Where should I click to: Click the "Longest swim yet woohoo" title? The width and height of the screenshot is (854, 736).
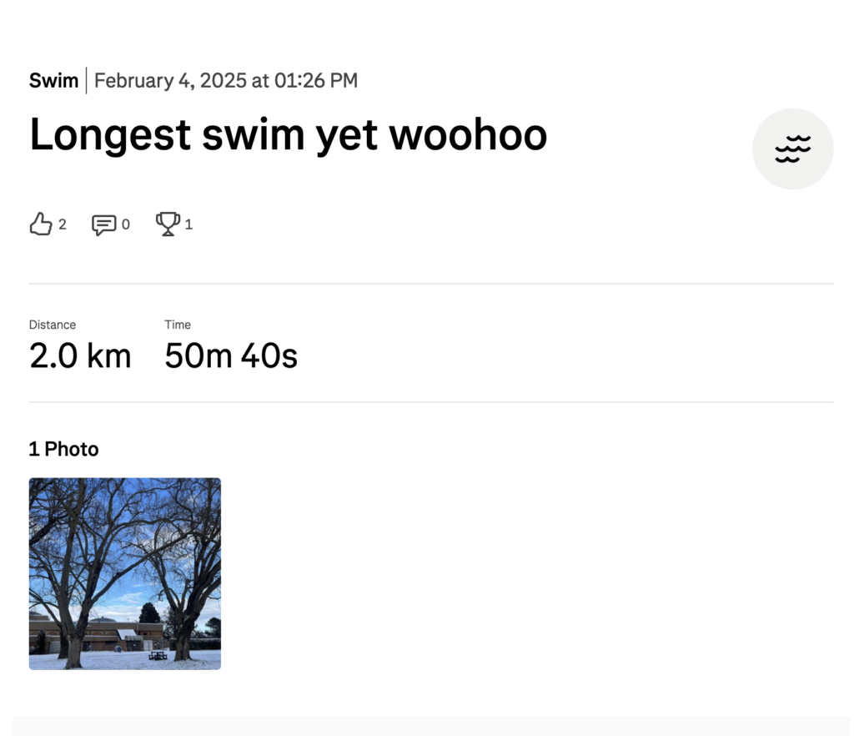288,134
